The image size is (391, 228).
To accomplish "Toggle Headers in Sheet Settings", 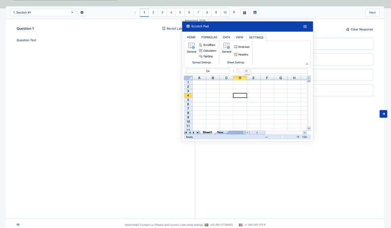I will point(241,55).
